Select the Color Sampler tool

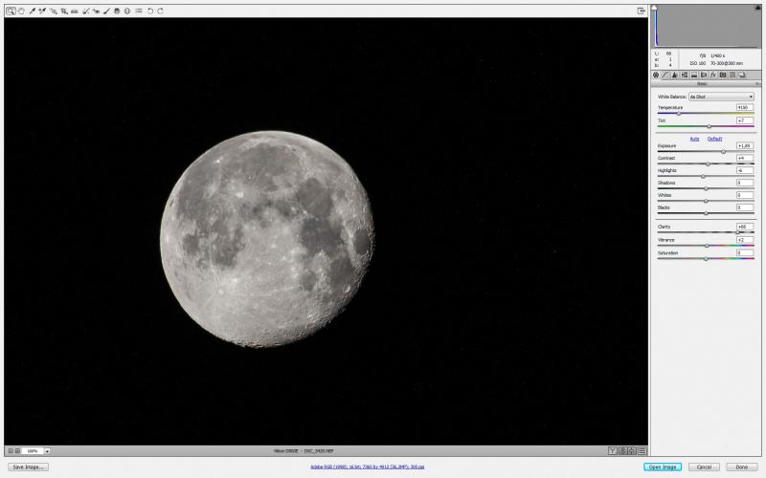[42, 11]
